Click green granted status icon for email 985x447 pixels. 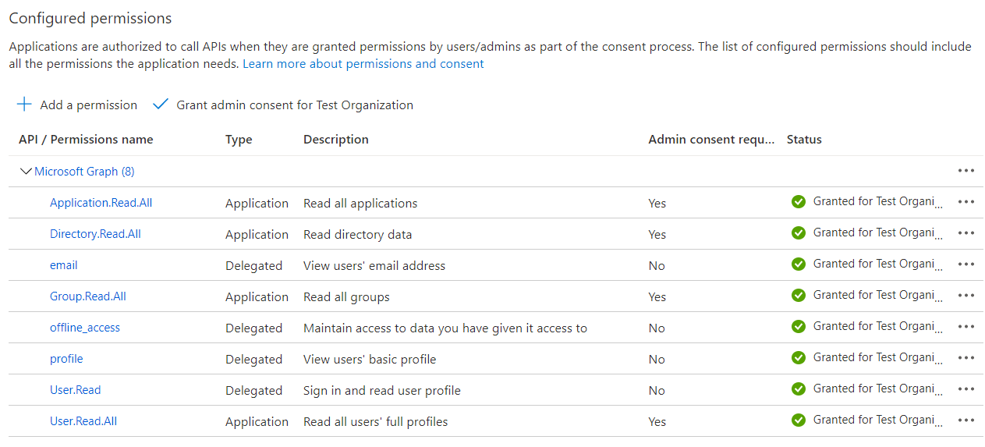[798, 264]
